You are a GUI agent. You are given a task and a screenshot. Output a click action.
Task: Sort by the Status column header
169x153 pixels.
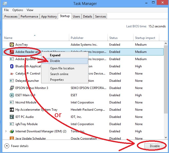pyautogui.click(x=120, y=38)
